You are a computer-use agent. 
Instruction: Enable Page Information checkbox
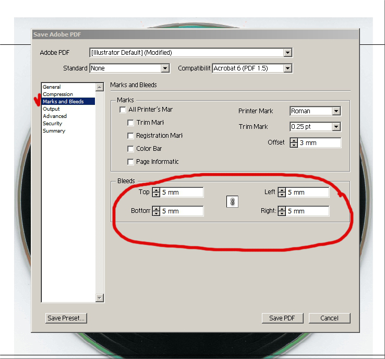tap(130, 162)
